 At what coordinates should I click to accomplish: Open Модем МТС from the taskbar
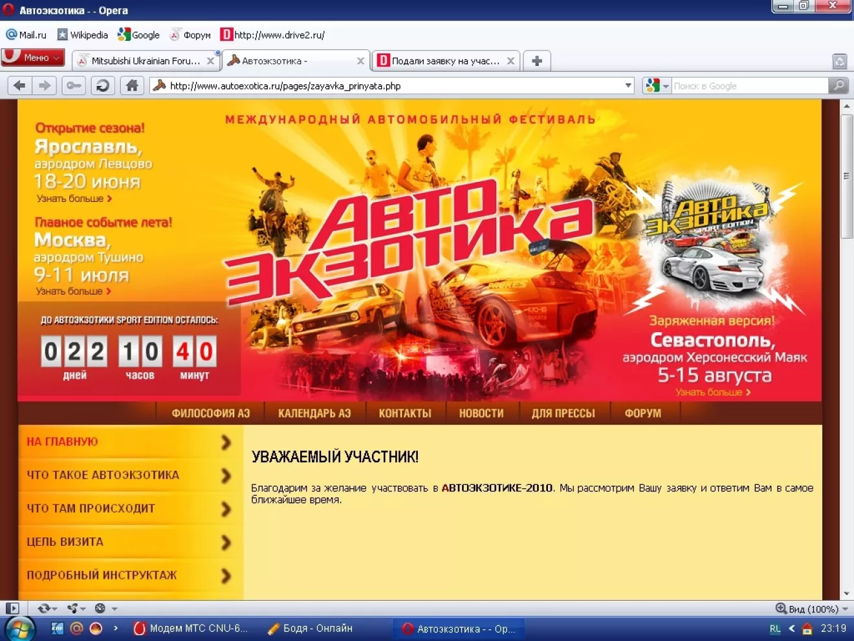tap(192, 628)
